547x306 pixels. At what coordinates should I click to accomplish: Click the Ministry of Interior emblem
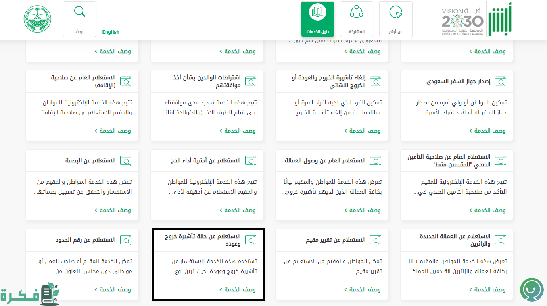(x=38, y=19)
